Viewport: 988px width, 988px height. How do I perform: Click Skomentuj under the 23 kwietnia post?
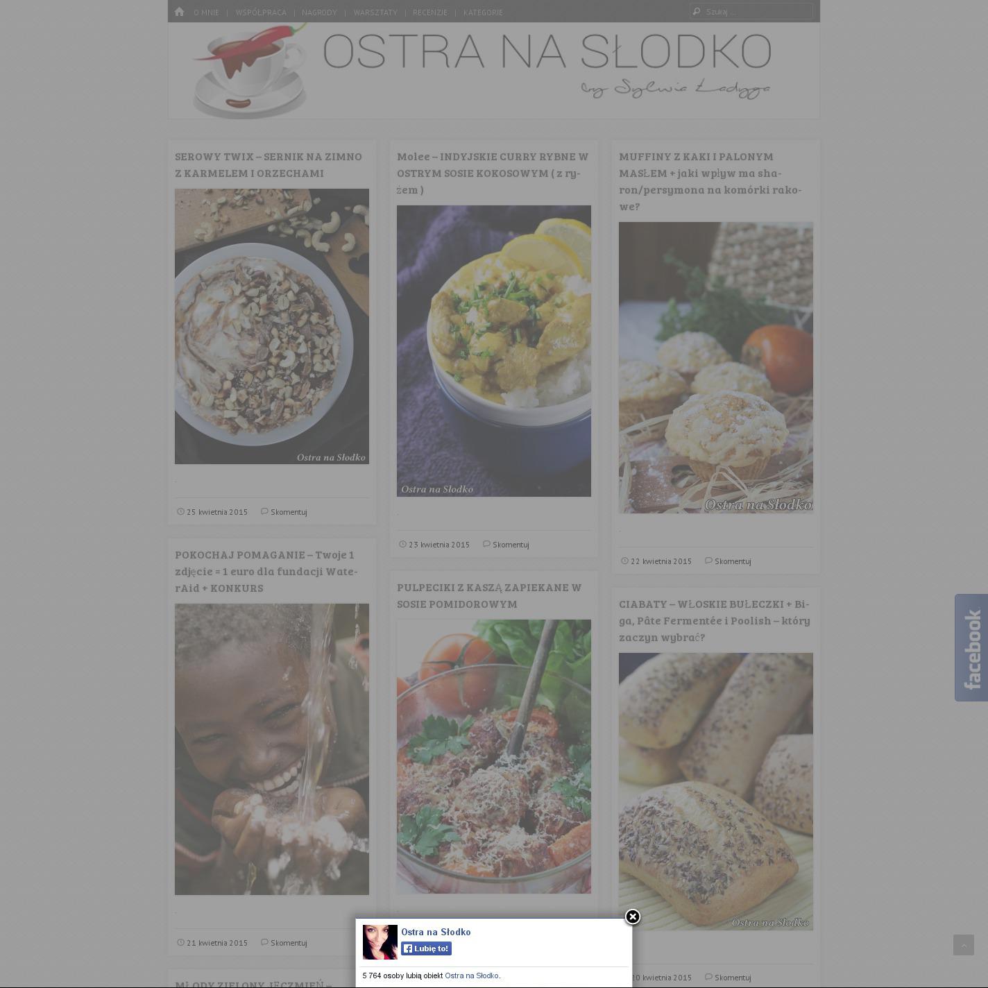point(511,545)
